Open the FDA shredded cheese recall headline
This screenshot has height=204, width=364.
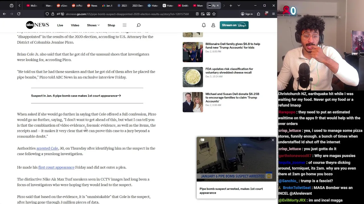tap(229, 71)
